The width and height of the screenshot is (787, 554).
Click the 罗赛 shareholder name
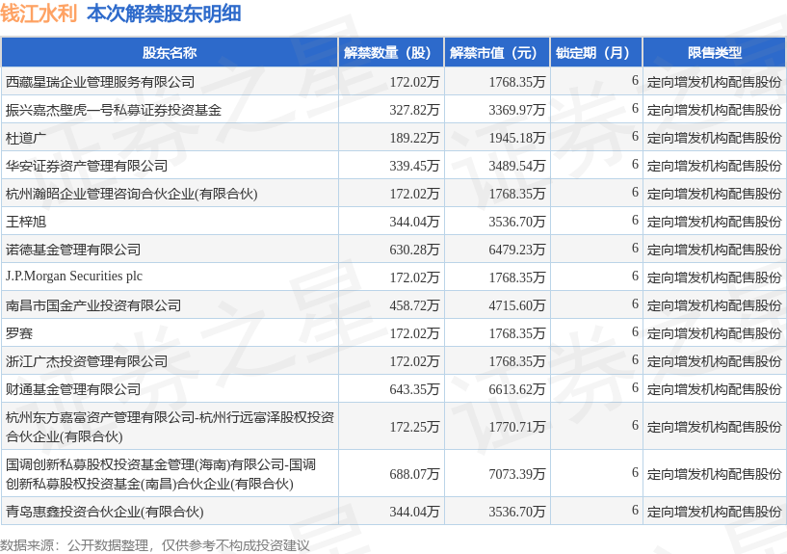coord(19,333)
